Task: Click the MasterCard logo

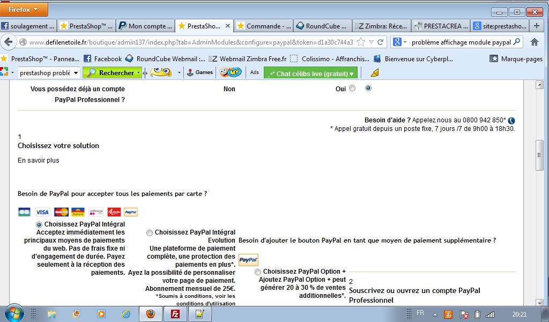Action: tap(61, 212)
